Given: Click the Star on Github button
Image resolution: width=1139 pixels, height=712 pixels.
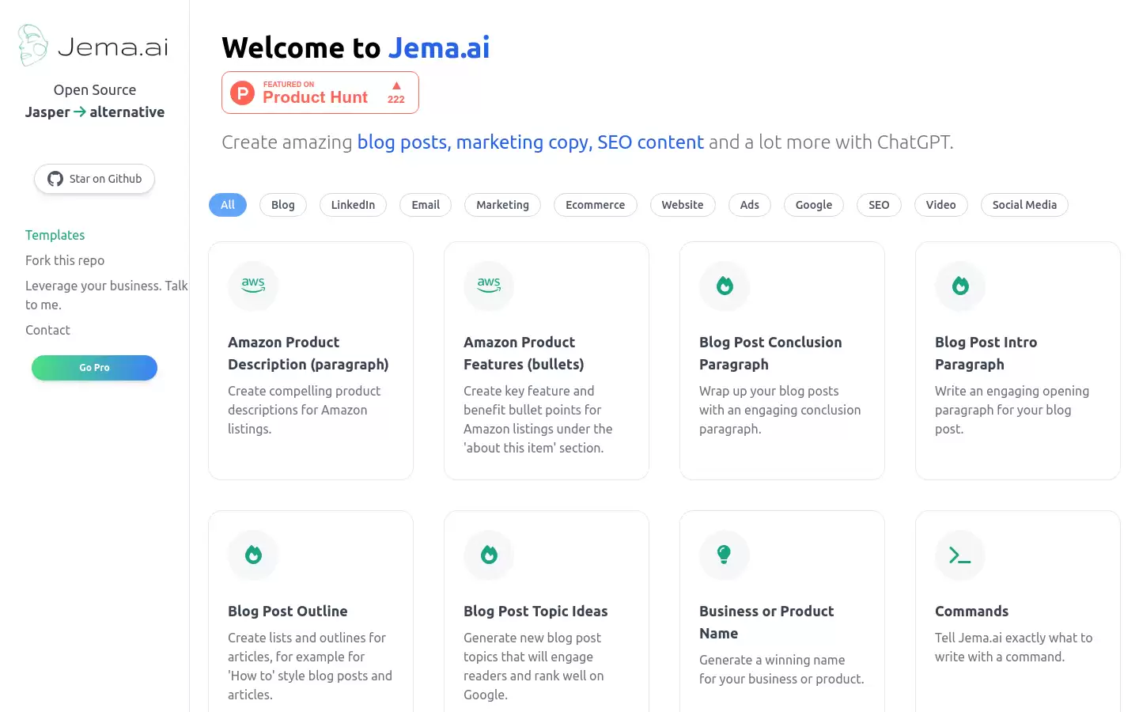Looking at the screenshot, I should [x=94, y=179].
